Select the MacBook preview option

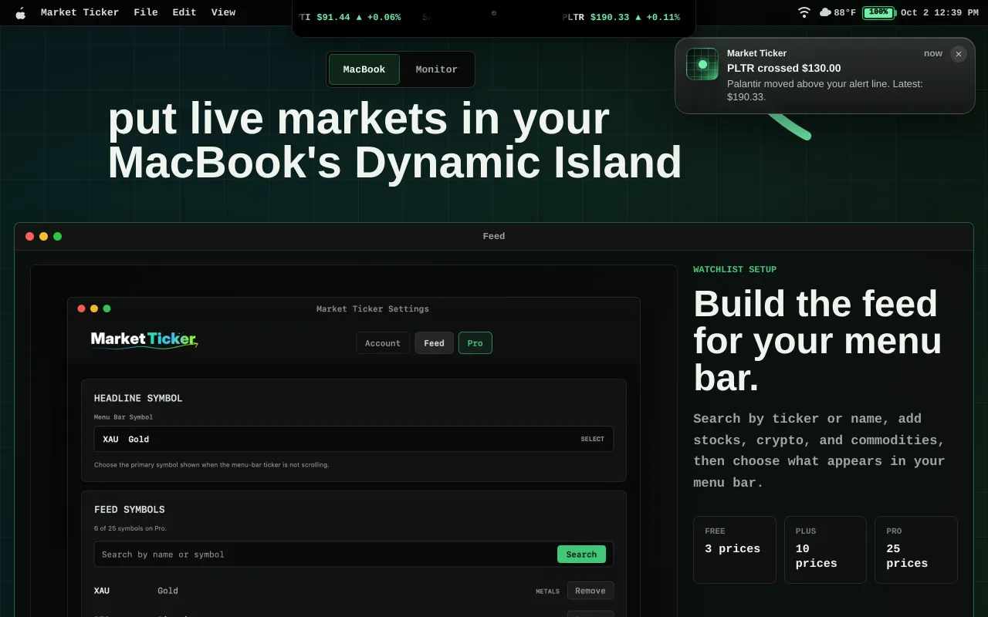364,69
